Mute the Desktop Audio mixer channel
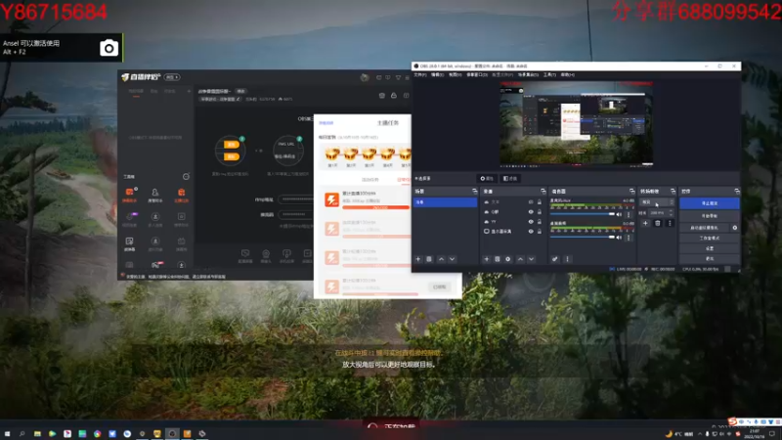This screenshot has height=440, width=782. tap(620, 238)
